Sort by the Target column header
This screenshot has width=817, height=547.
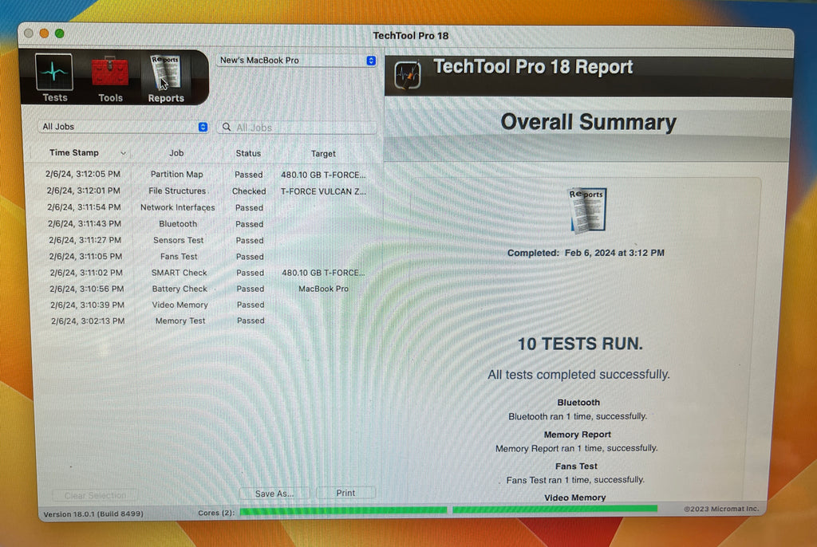pyautogui.click(x=323, y=154)
